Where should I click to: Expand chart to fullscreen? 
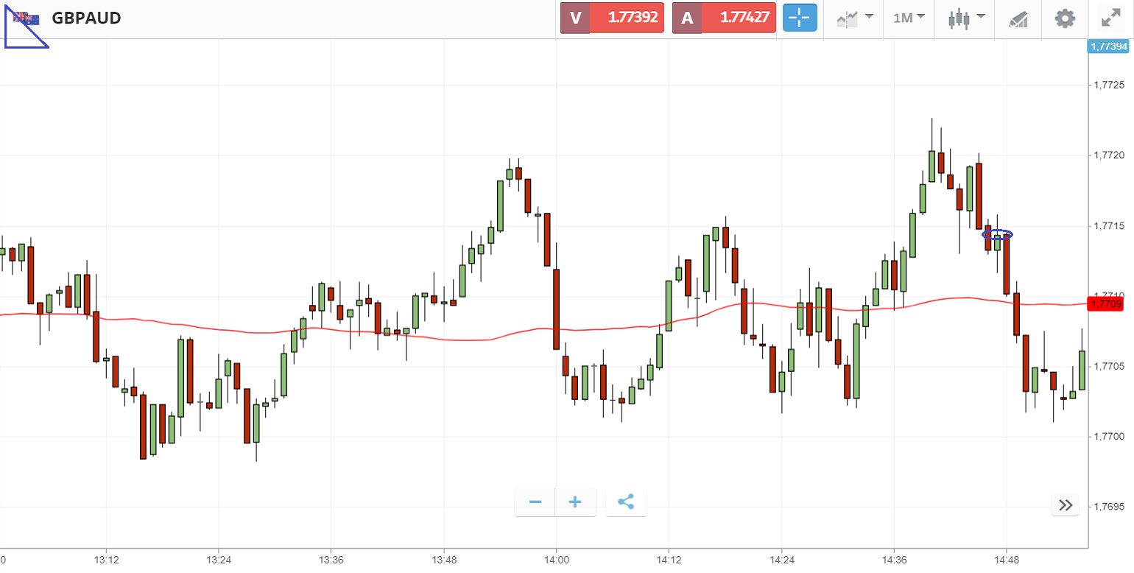click(1110, 18)
